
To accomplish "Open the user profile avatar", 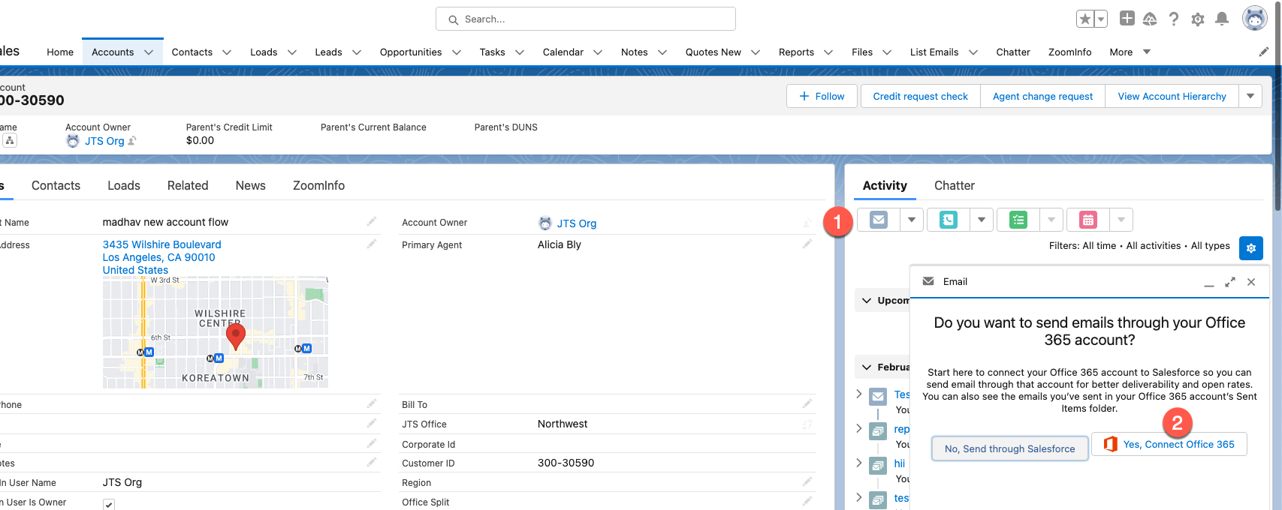I will (1254, 18).
